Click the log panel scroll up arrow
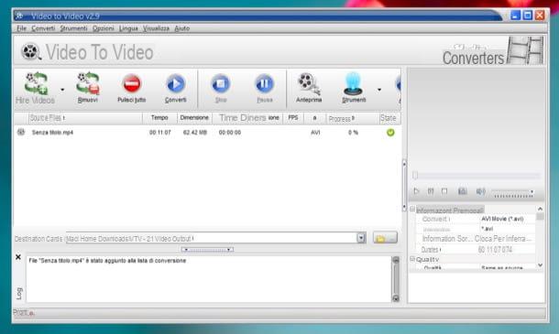The height and width of the screenshot is (334, 559). (x=396, y=260)
